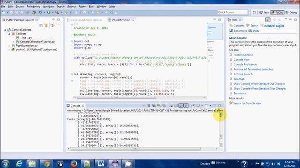
Task: Click the Quick Access field
Action: pos(232,12)
